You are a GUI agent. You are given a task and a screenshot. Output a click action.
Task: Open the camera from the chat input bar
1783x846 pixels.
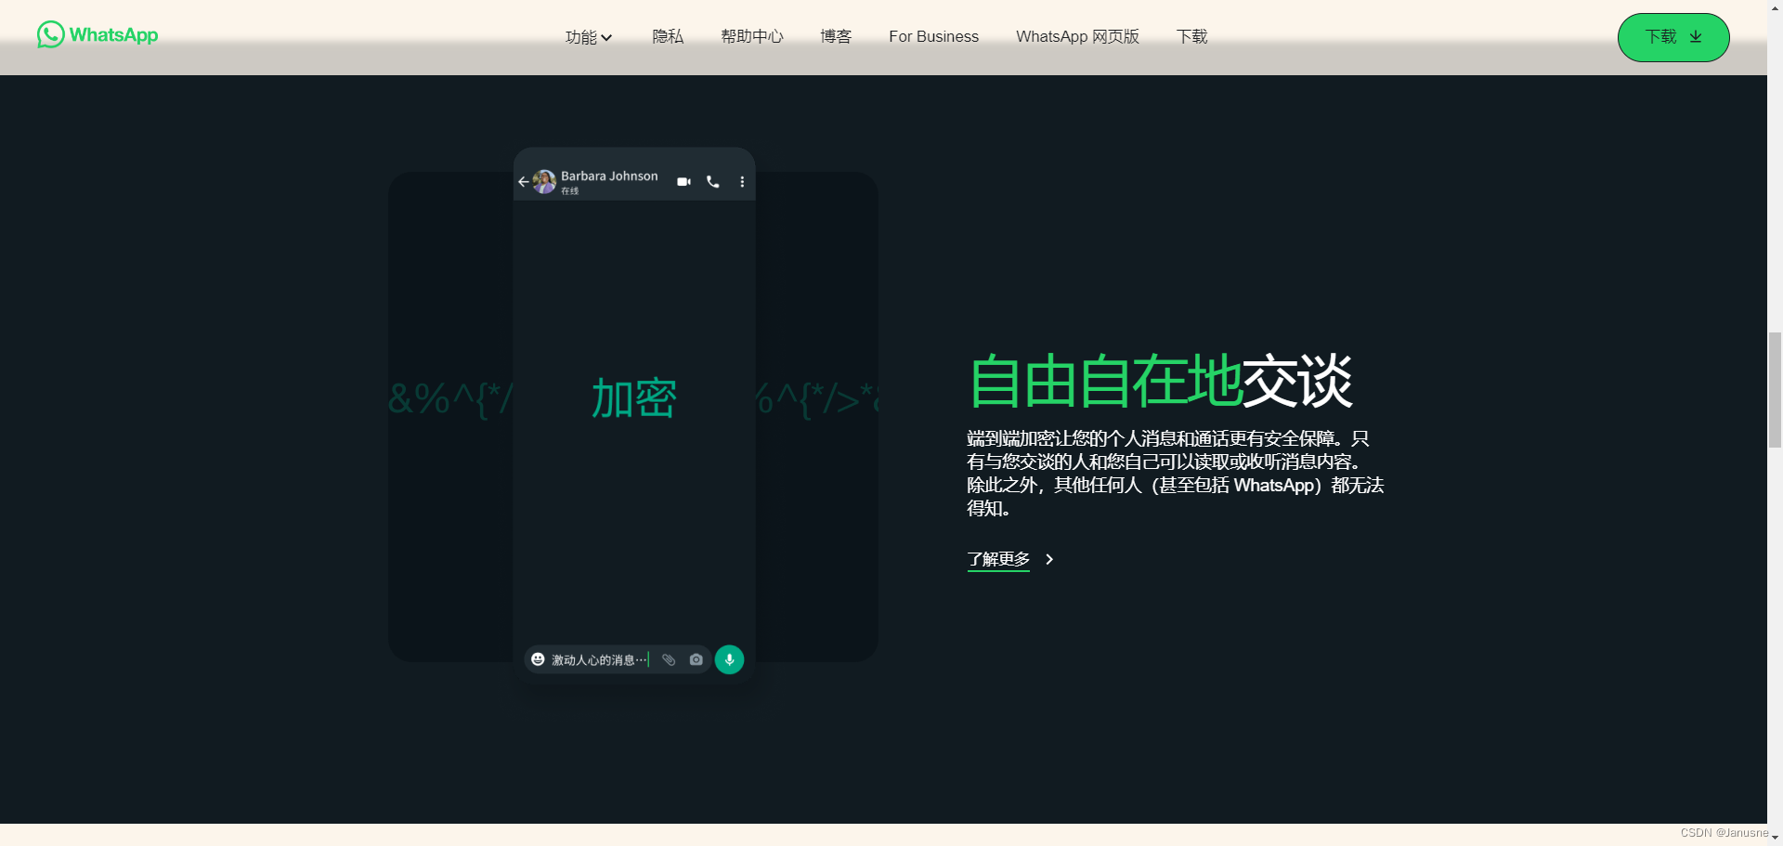[x=696, y=659]
